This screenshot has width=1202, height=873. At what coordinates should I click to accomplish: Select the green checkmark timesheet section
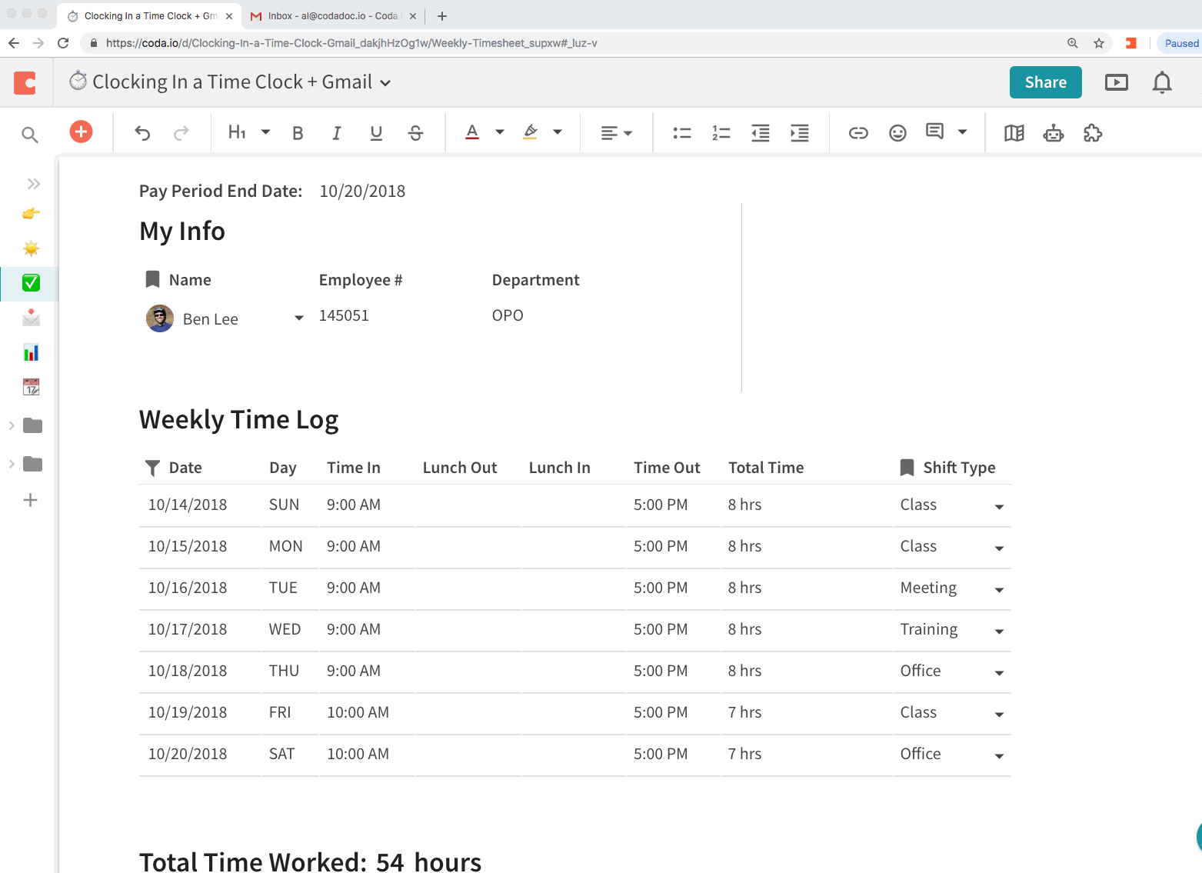(31, 283)
